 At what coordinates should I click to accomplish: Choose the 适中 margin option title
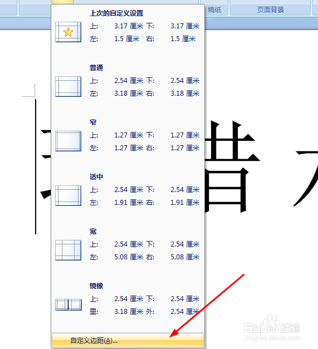coord(96,176)
